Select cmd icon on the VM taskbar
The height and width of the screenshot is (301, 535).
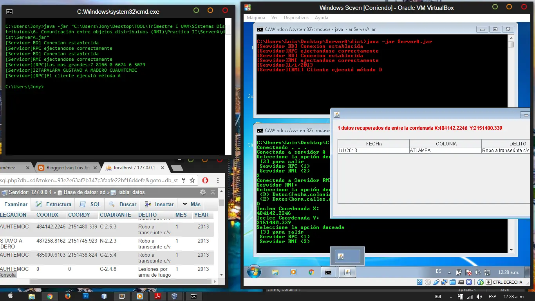329,272
